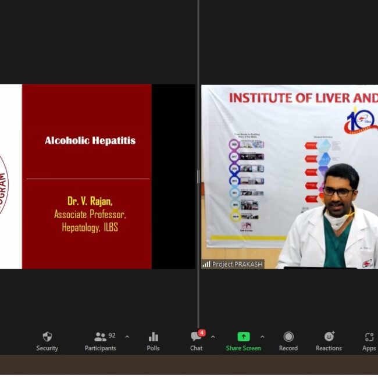The height and width of the screenshot is (378, 378).
Task: Expand the chevron beside Share Screen
Action: click(x=262, y=337)
